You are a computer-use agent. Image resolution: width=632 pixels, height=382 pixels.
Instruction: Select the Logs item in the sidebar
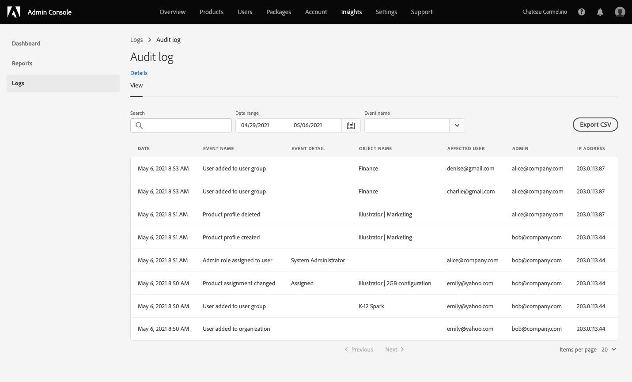18,83
